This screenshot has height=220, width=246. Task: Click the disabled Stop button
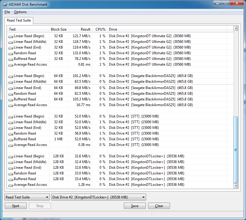(x=40, y=206)
